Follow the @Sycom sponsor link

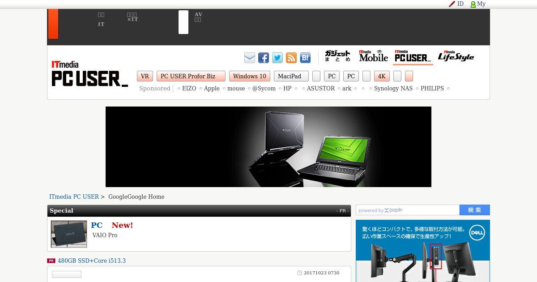[264, 89]
